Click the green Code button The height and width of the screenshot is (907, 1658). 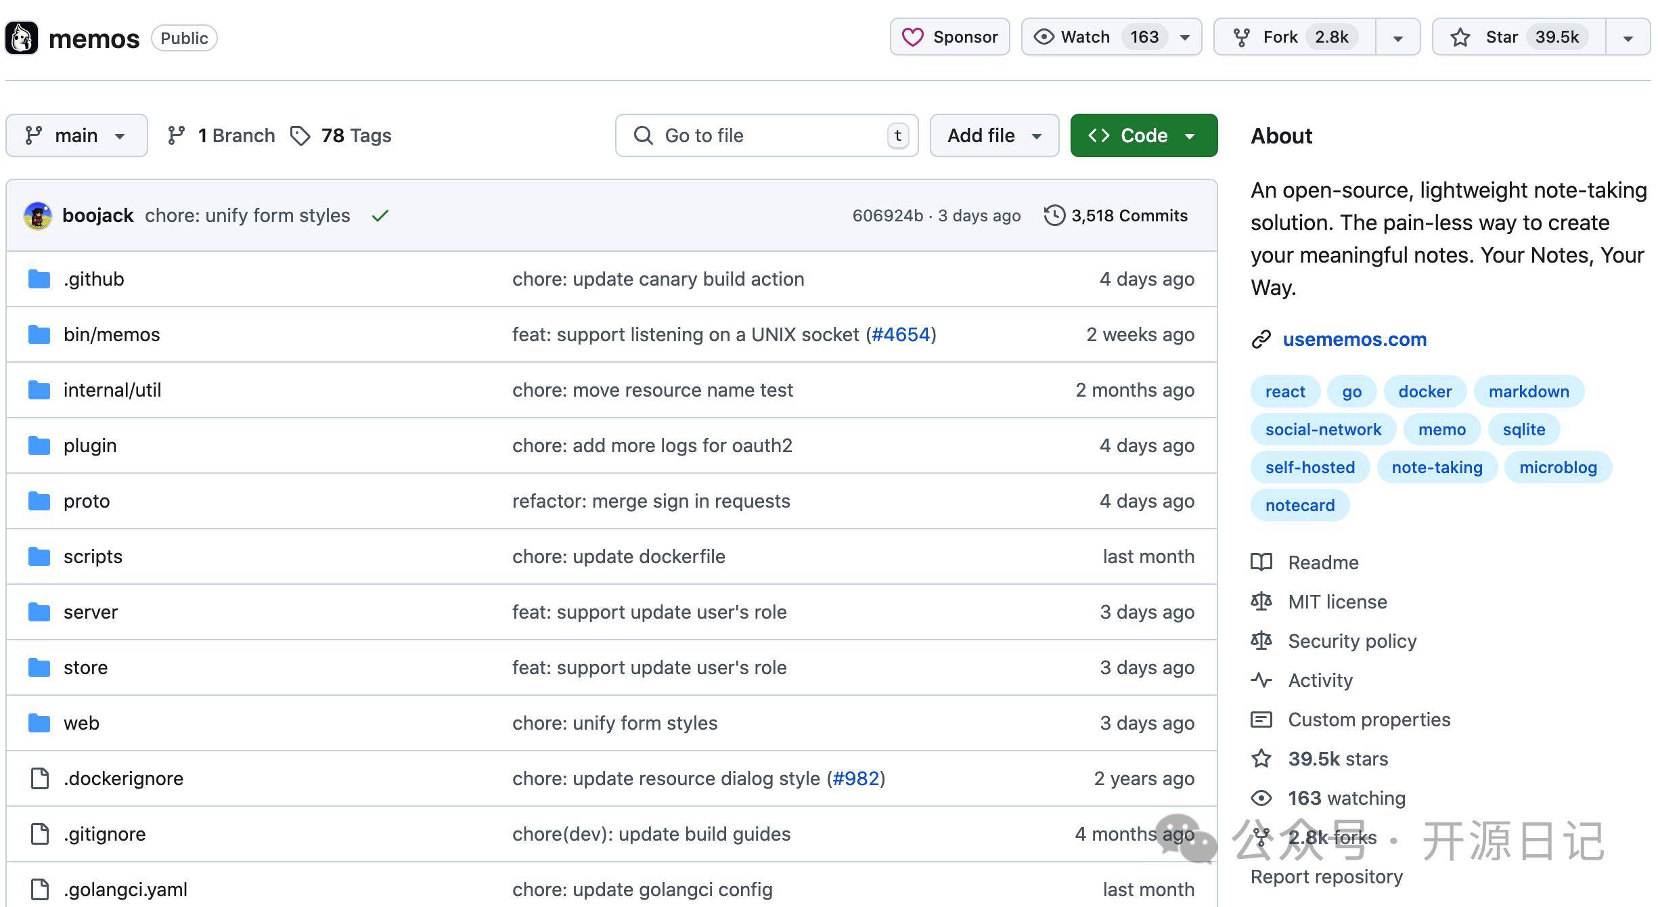(1143, 135)
